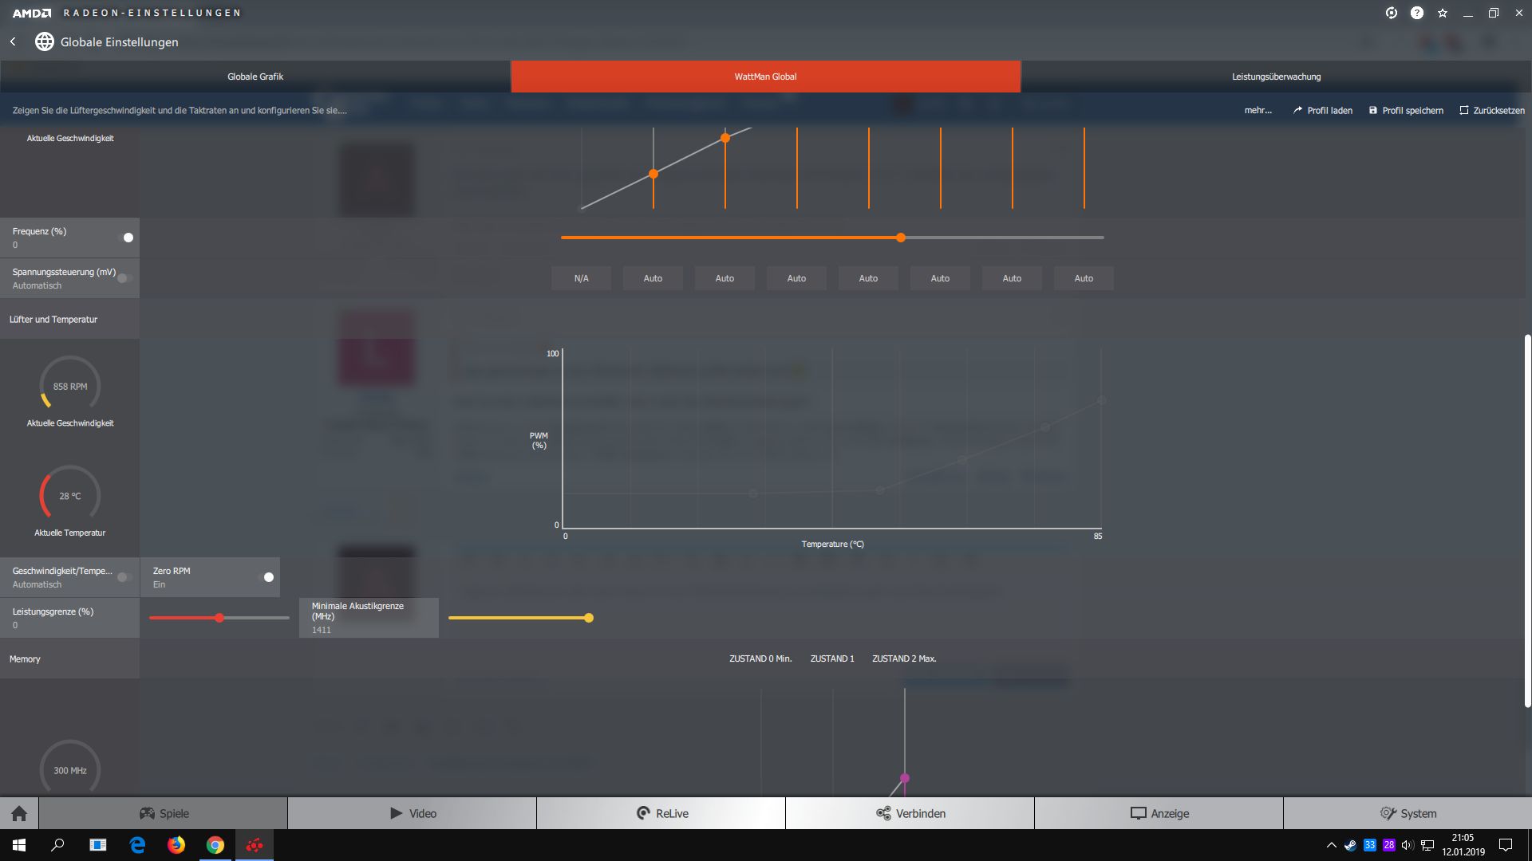
Task: Open the Verbinden section
Action: (910, 813)
